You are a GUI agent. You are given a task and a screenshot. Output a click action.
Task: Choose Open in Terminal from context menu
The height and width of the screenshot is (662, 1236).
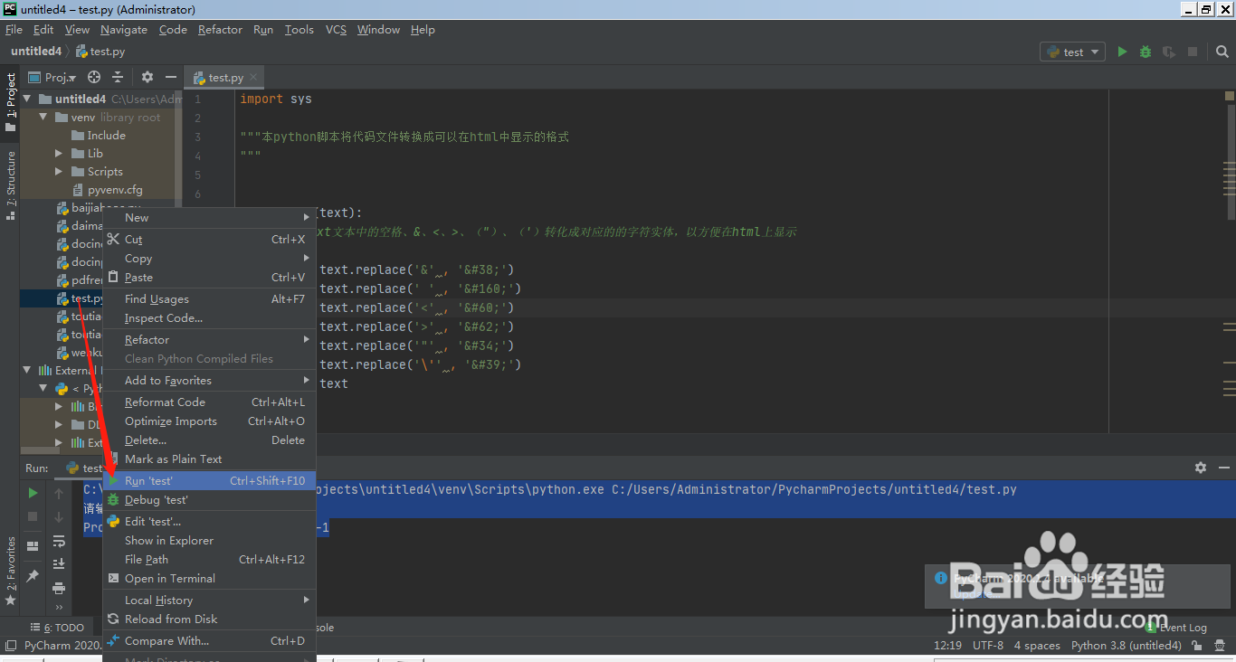(x=209, y=579)
